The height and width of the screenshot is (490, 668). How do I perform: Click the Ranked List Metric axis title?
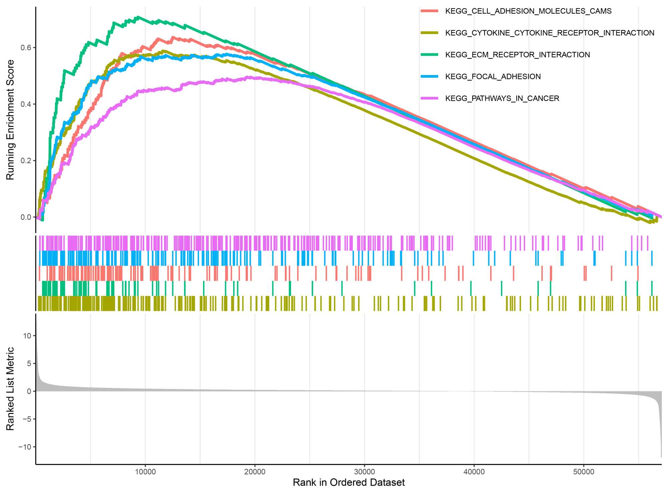point(10,389)
